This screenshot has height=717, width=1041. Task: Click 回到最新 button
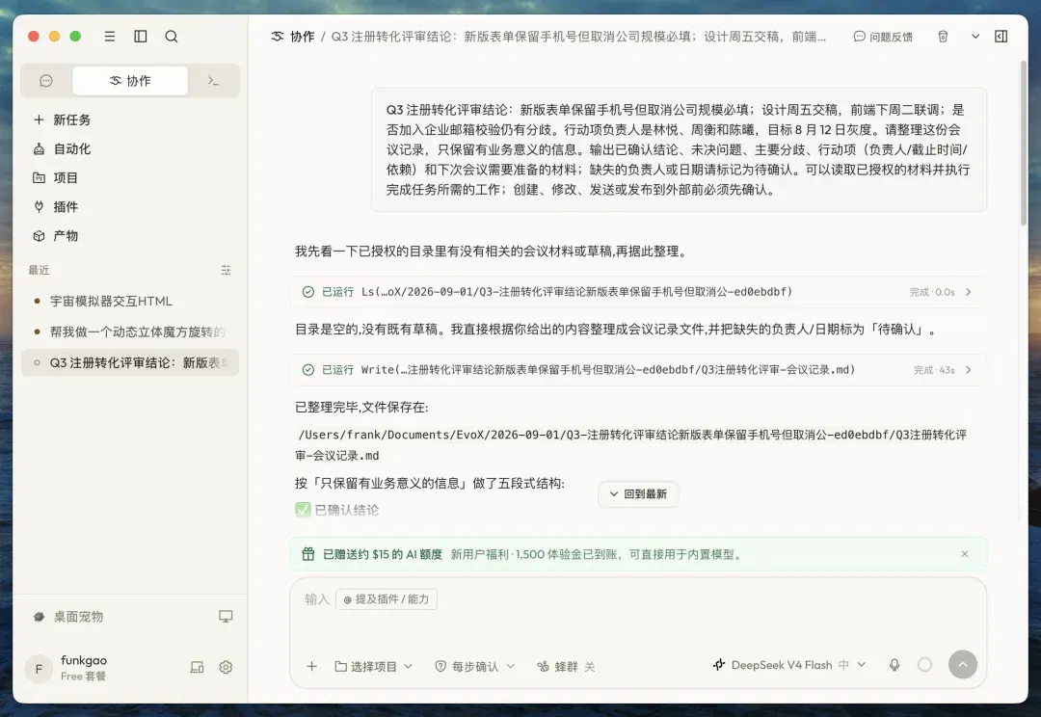click(x=638, y=494)
